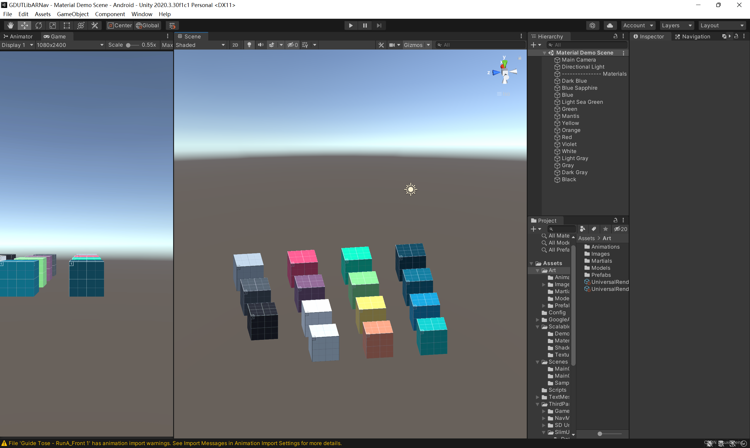Toggle scene grid visibility
This screenshot has height=448, width=750.
[x=305, y=45]
